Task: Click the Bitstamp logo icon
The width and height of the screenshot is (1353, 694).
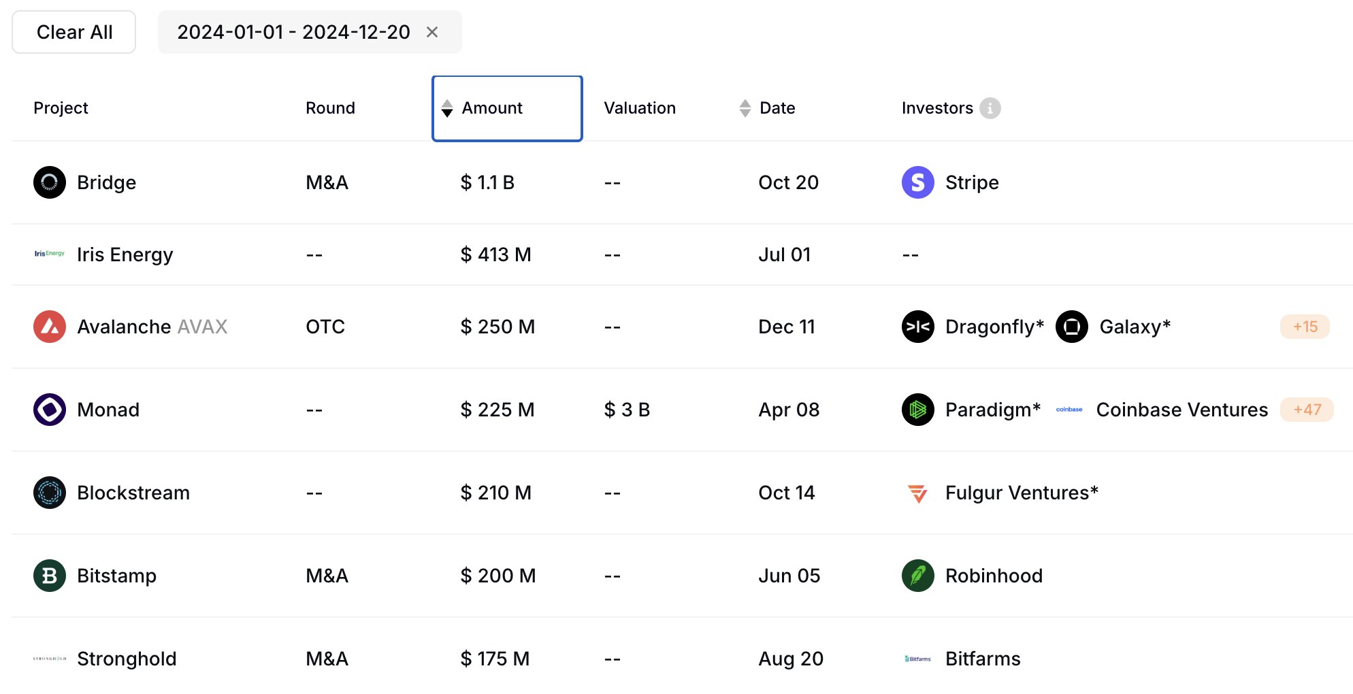Action: 50,576
